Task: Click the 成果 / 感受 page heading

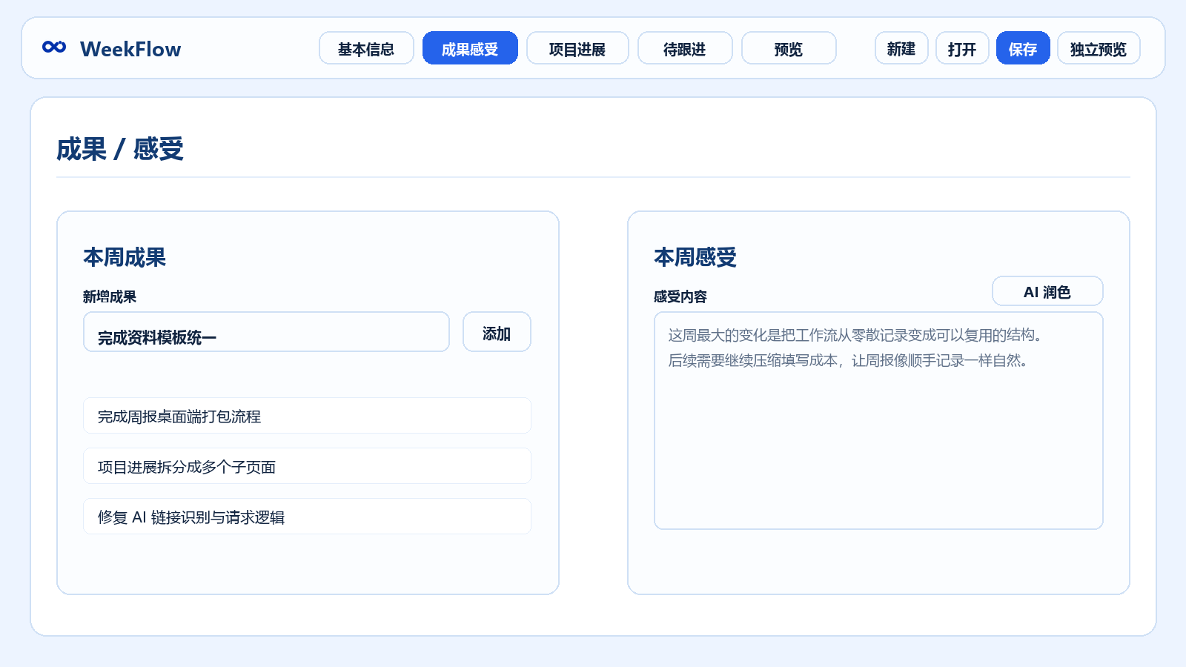Action: pyautogui.click(x=120, y=149)
